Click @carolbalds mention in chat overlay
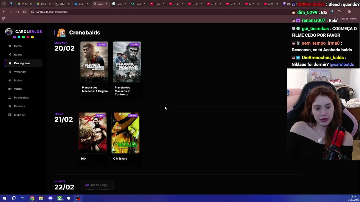This screenshot has height=202, width=360. (342, 65)
